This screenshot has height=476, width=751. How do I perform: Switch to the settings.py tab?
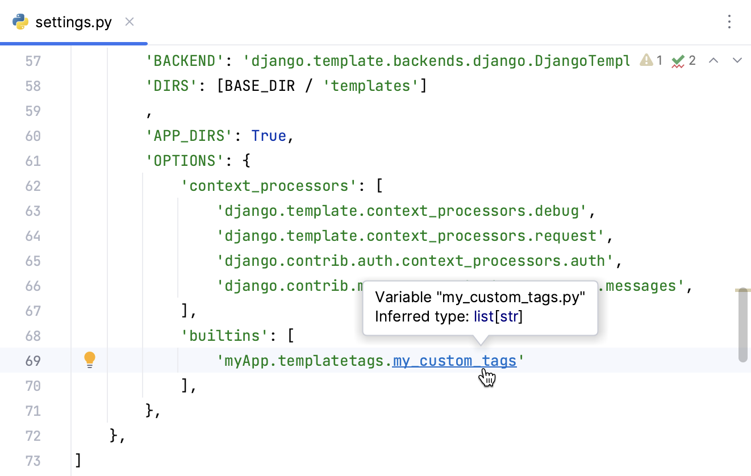click(74, 22)
